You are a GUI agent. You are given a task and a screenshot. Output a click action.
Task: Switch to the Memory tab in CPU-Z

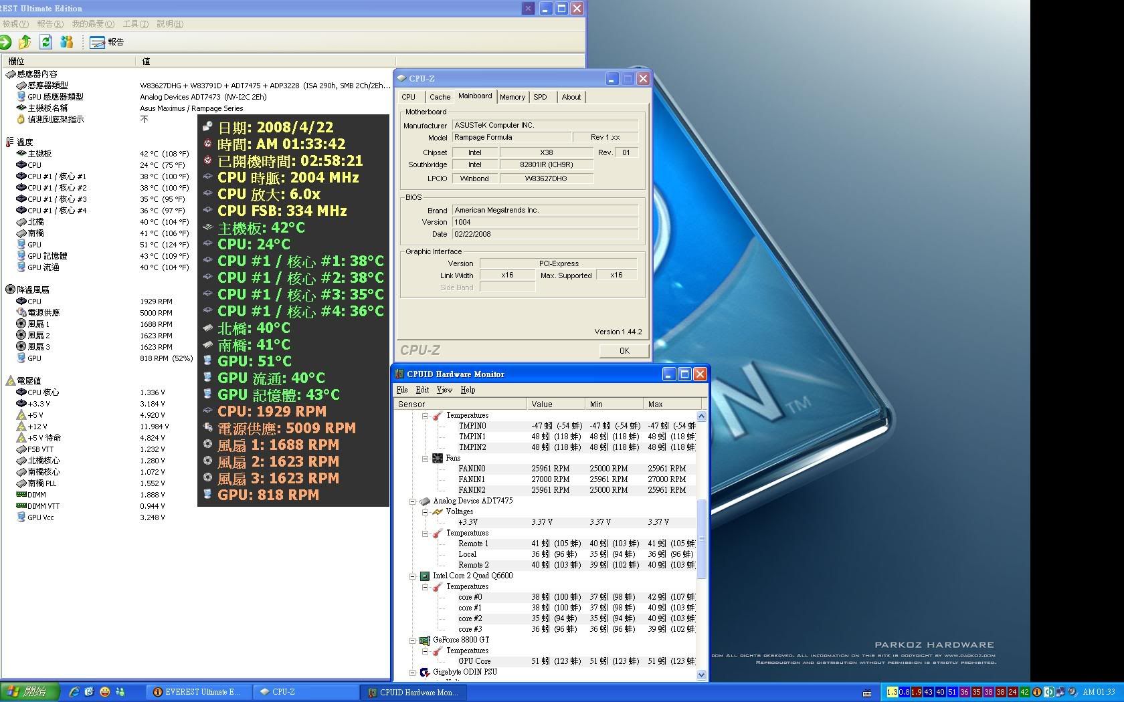point(512,98)
